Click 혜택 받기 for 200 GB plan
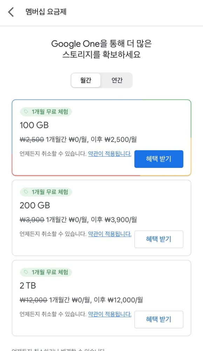 pyautogui.click(x=159, y=239)
